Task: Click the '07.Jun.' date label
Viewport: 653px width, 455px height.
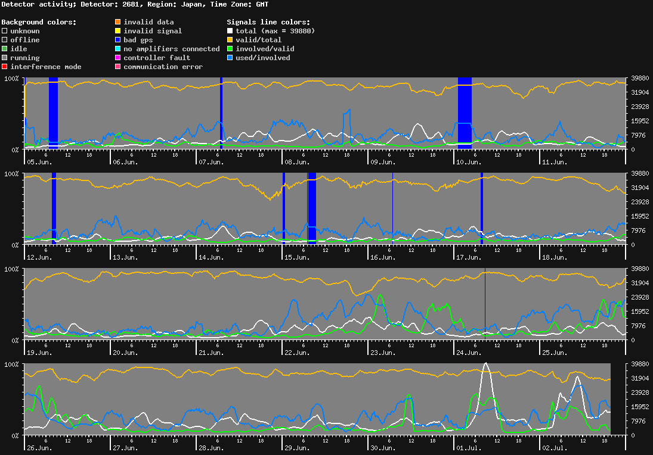Action: 211,162
